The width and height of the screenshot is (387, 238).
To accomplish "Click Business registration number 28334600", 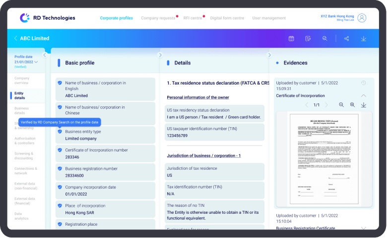I will click(x=74, y=176).
